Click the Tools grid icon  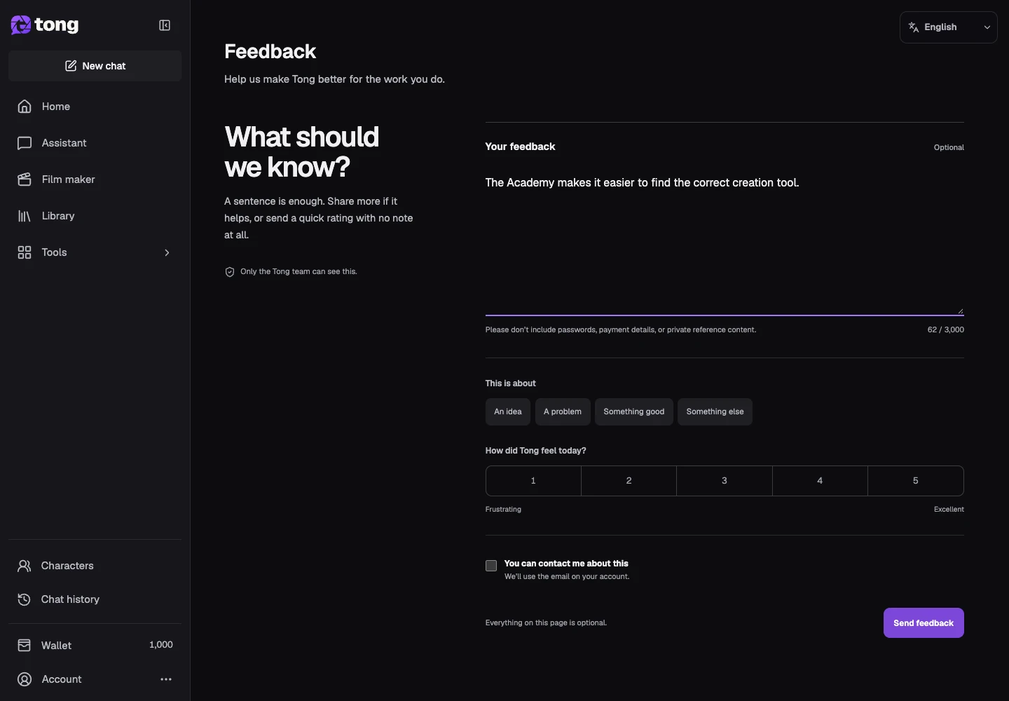point(25,252)
